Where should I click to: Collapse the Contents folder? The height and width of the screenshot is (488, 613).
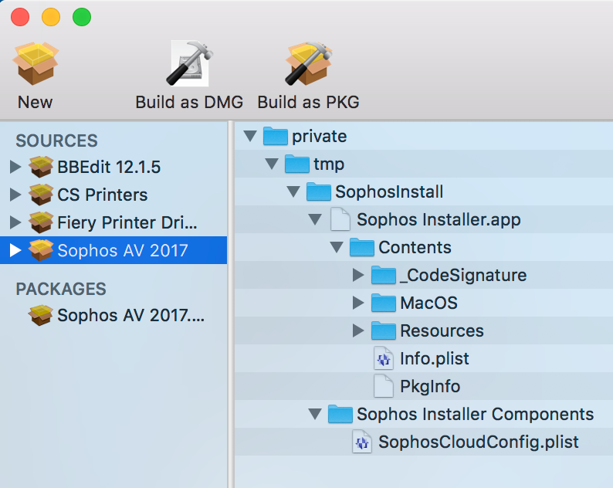[x=337, y=247]
